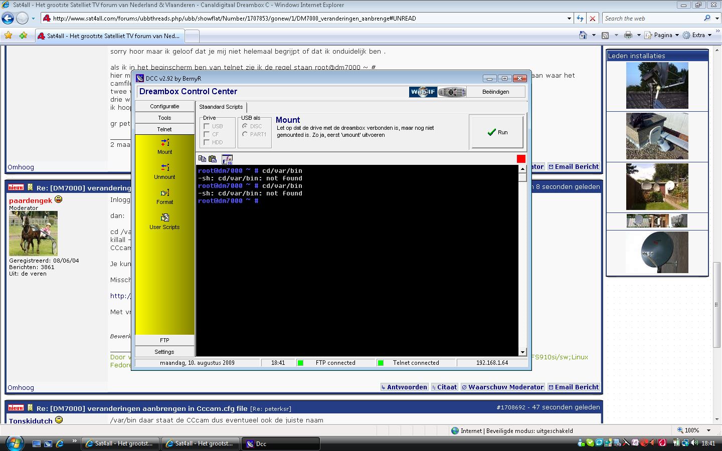This screenshot has height=451, width=722.
Task: Open the Print dropdown arrow
Action: pos(639,35)
